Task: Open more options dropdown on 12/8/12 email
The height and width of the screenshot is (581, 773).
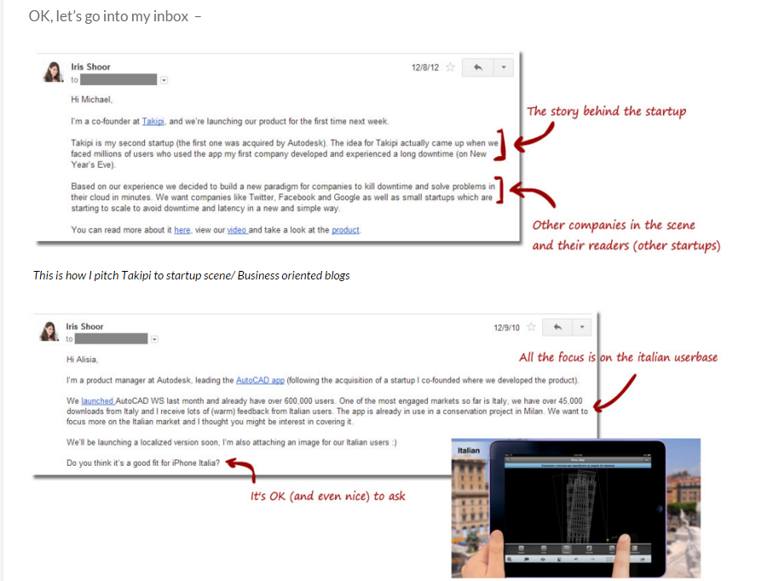Action: pos(504,67)
